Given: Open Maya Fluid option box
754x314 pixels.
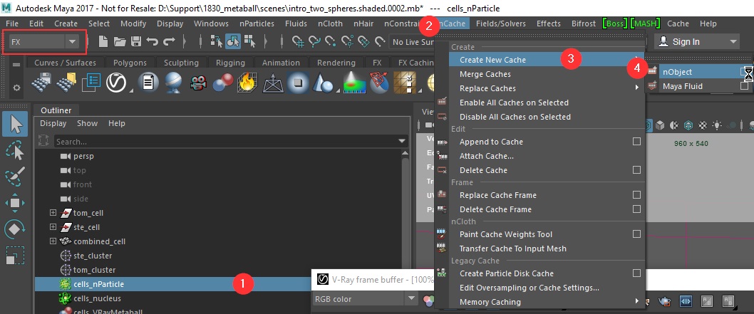Looking at the screenshot, I should 745,86.
